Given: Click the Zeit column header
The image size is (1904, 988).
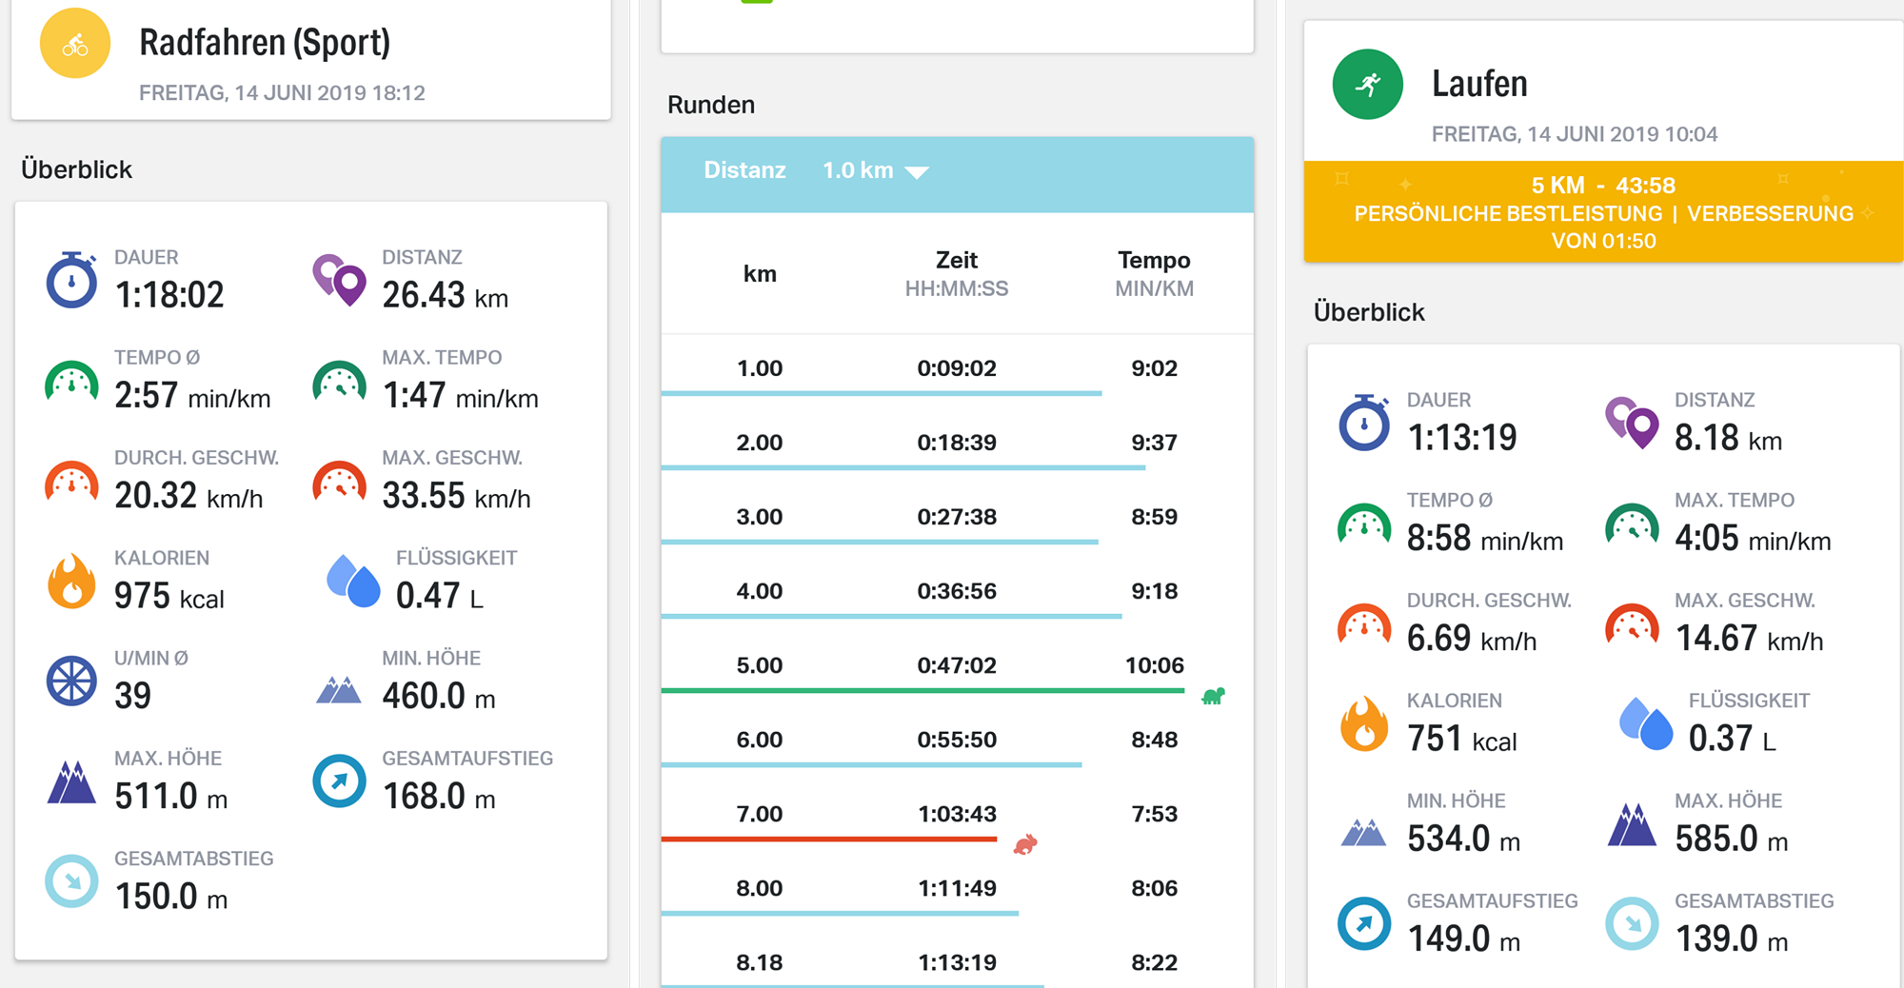Looking at the screenshot, I should point(957,273).
